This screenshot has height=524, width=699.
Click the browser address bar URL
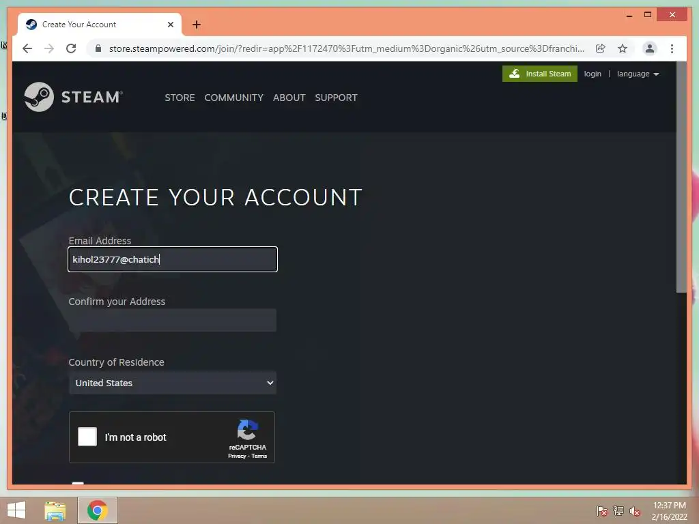click(346, 48)
